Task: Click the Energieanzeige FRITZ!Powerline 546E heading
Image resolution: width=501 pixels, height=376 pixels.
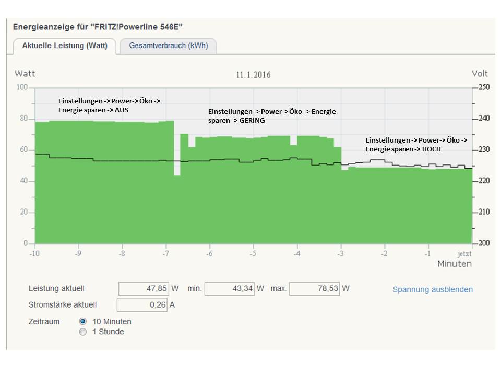Action: [98, 26]
